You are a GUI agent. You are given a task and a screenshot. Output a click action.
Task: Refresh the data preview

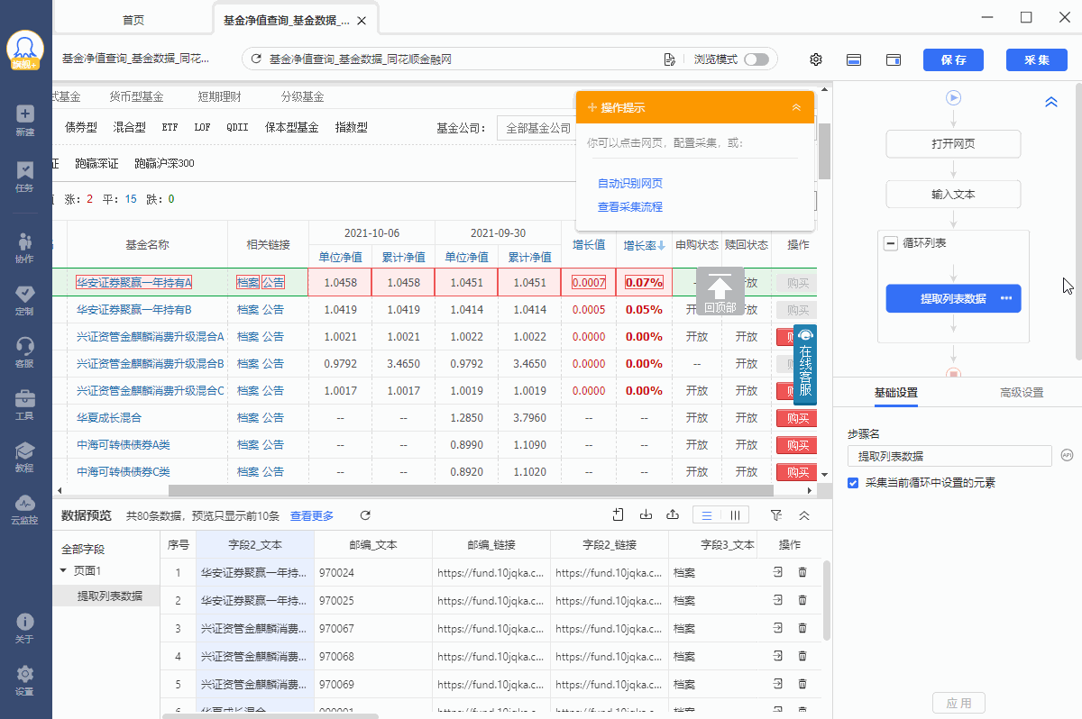click(365, 515)
